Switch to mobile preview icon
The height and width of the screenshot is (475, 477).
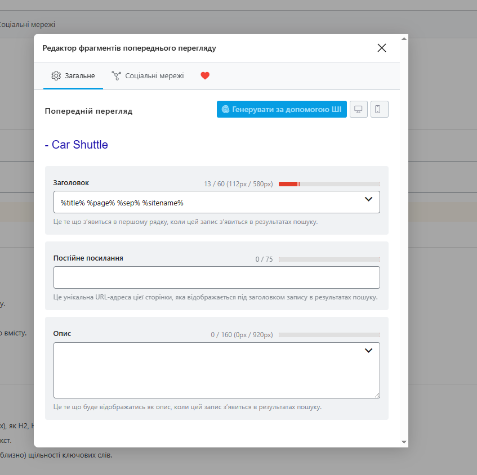click(x=380, y=109)
